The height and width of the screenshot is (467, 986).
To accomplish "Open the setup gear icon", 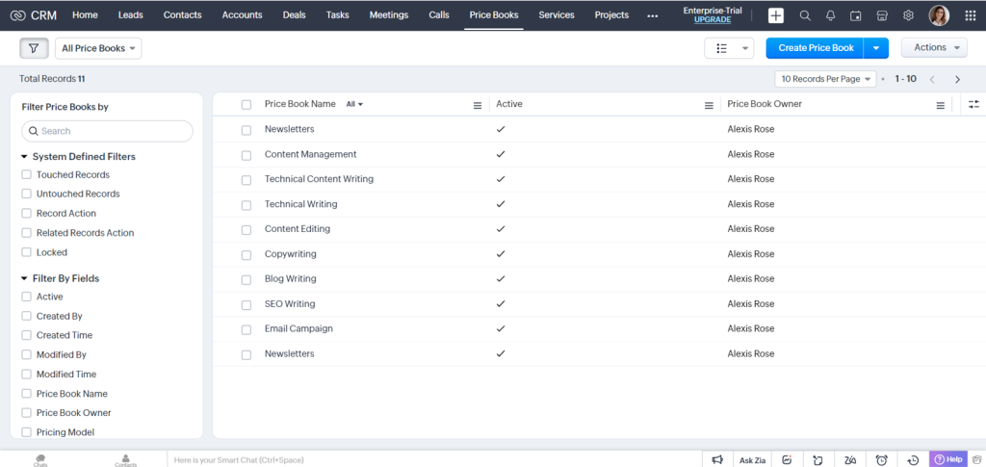I will pos(908,15).
